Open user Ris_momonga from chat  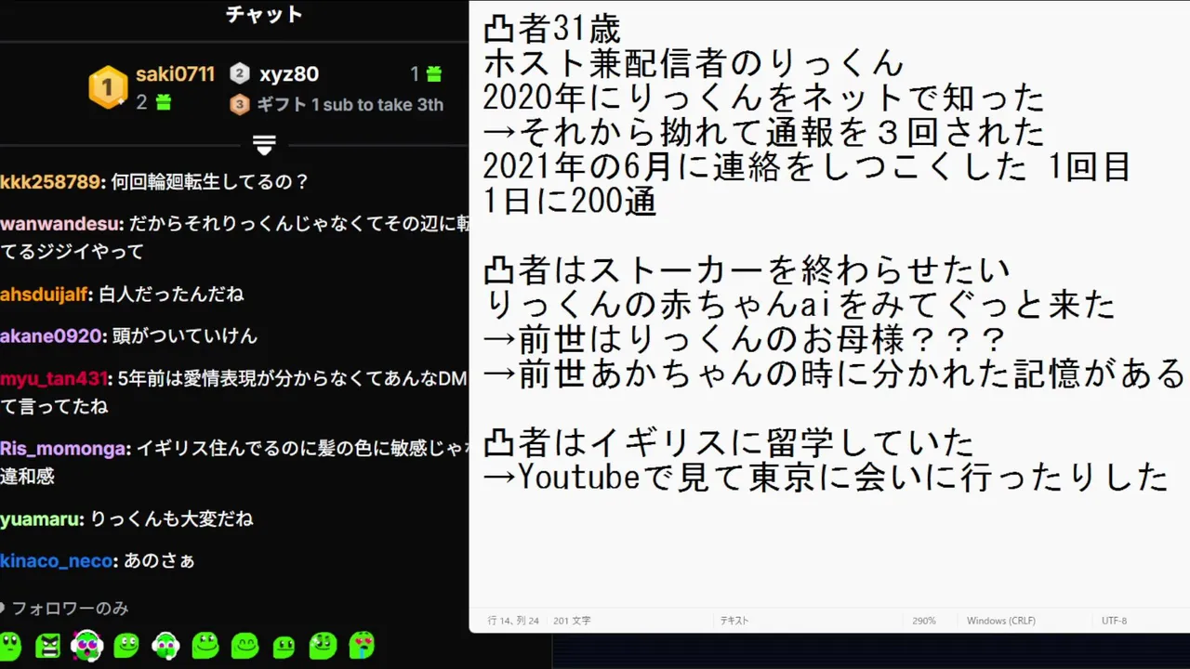(64, 449)
